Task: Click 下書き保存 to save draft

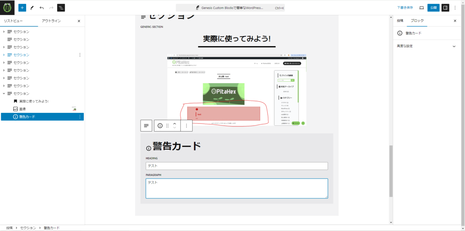Action: pos(405,8)
